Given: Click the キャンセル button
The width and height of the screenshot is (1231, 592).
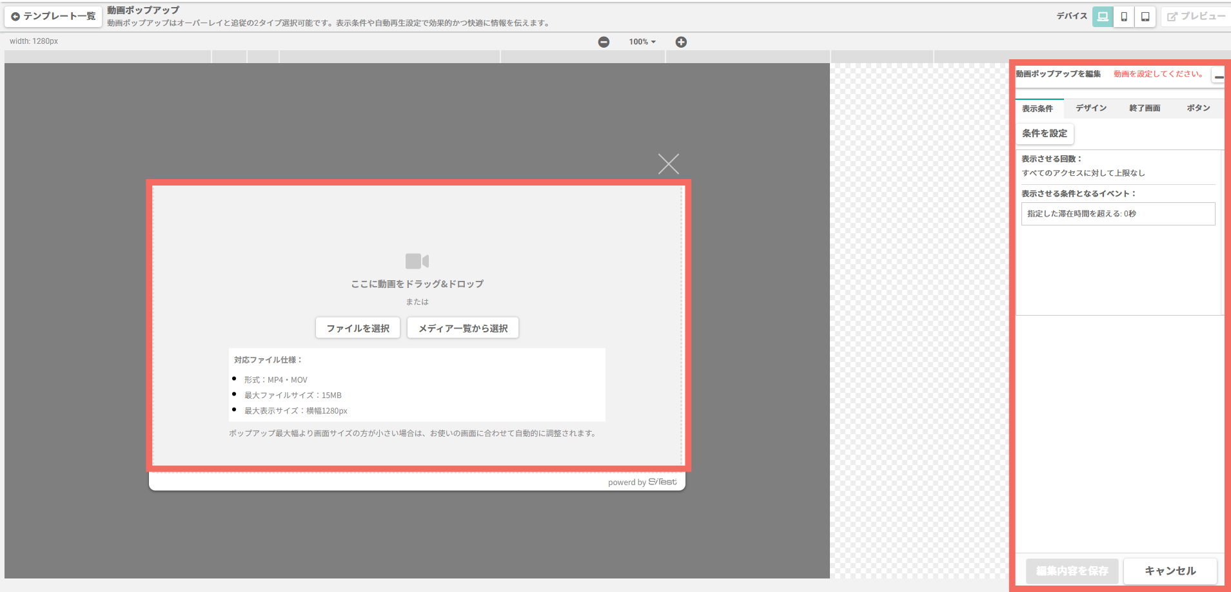Looking at the screenshot, I should pos(1170,571).
